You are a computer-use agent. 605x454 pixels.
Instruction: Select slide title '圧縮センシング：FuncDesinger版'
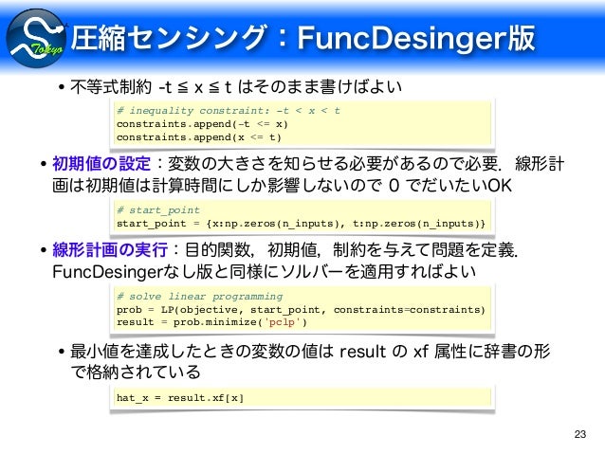(x=302, y=37)
